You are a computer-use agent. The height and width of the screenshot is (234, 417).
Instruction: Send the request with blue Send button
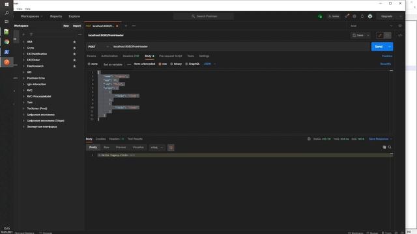coord(379,47)
